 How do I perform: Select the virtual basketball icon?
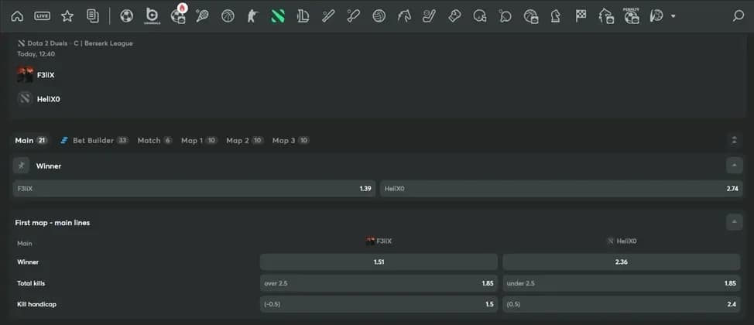click(530, 16)
